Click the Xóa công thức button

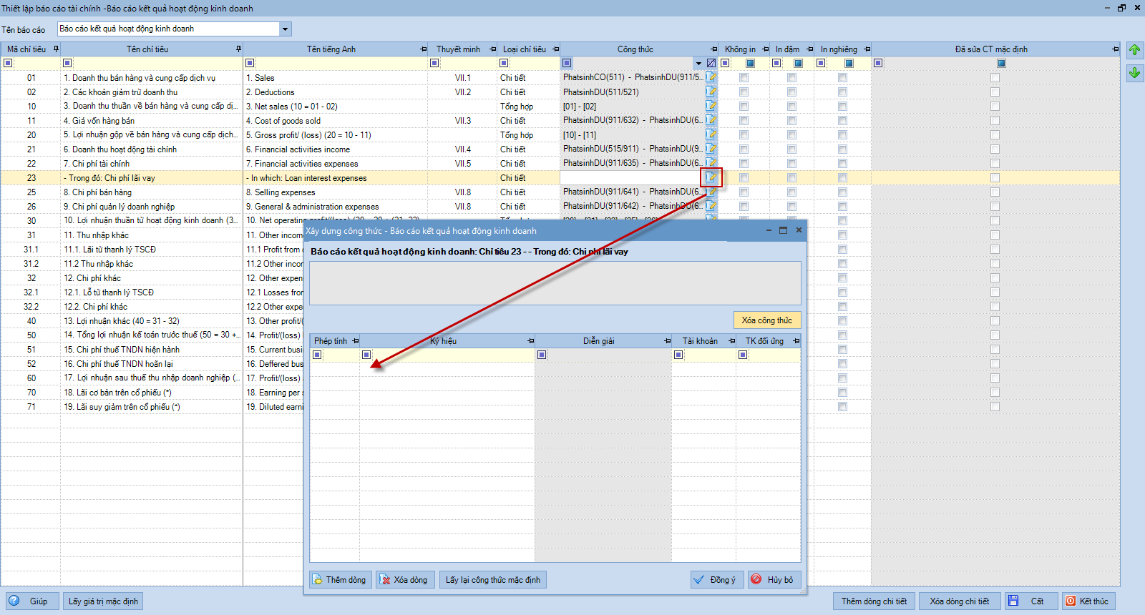767,320
